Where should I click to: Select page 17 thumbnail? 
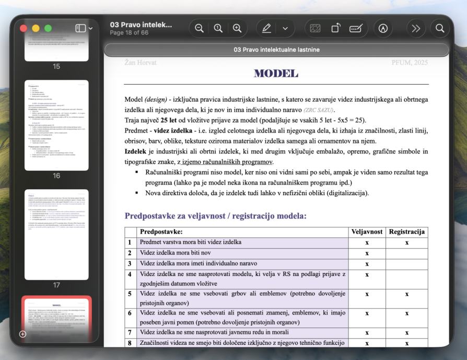tap(56, 234)
